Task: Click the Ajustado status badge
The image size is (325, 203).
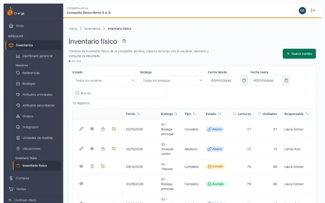Action: point(216,184)
